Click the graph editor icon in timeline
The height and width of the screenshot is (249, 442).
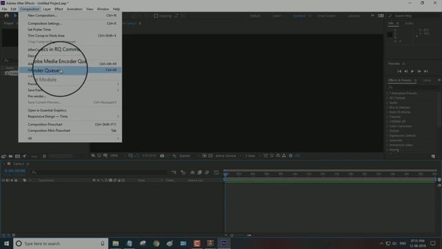click(216, 172)
